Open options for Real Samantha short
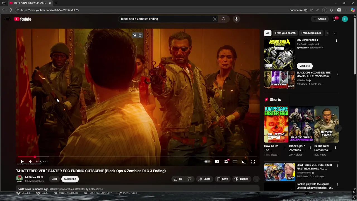Image resolution: width=357 pixels, height=201 pixels. click(x=335, y=147)
